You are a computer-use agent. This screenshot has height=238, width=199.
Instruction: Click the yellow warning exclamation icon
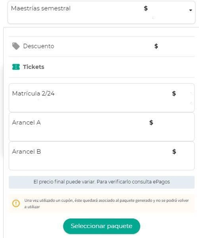pyautogui.click(x=16, y=203)
